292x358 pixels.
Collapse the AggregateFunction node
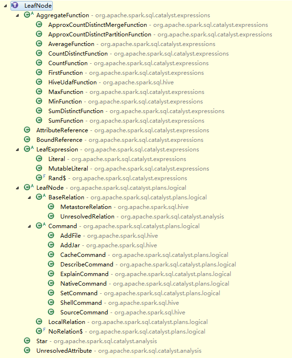[x=17, y=15]
